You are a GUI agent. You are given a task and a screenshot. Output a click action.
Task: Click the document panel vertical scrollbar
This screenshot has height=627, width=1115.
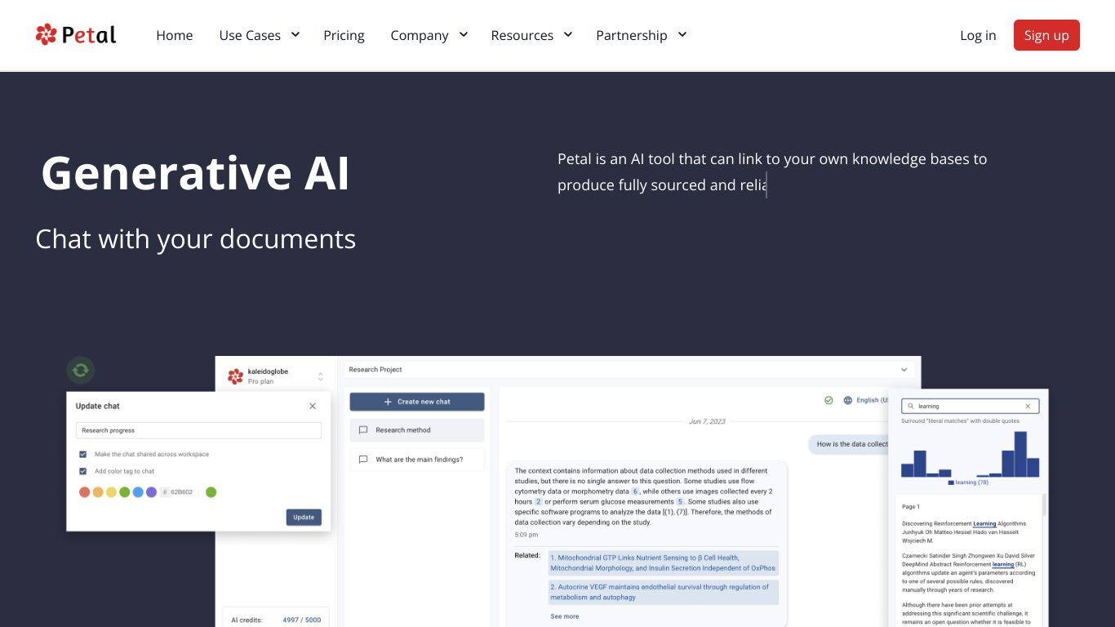pos(1044,505)
